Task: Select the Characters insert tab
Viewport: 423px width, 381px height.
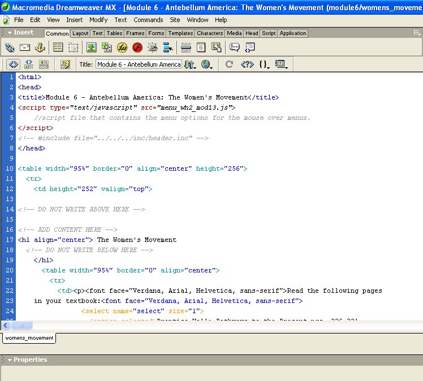Action: coord(210,33)
